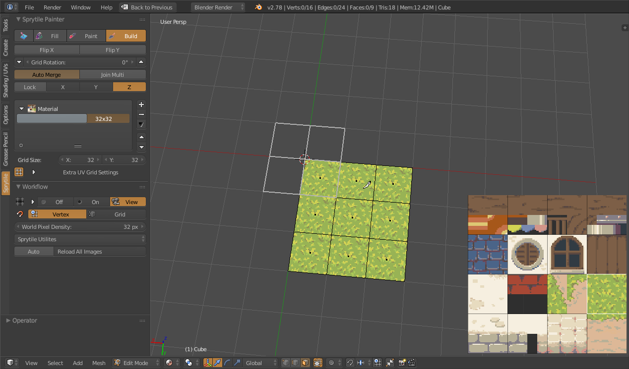Click the snap magnet icon in Workflow
The image size is (629, 369).
tap(20, 214)
